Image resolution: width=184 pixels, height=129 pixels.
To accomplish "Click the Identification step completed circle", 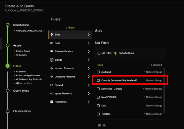I will click(x=8, y=25).
